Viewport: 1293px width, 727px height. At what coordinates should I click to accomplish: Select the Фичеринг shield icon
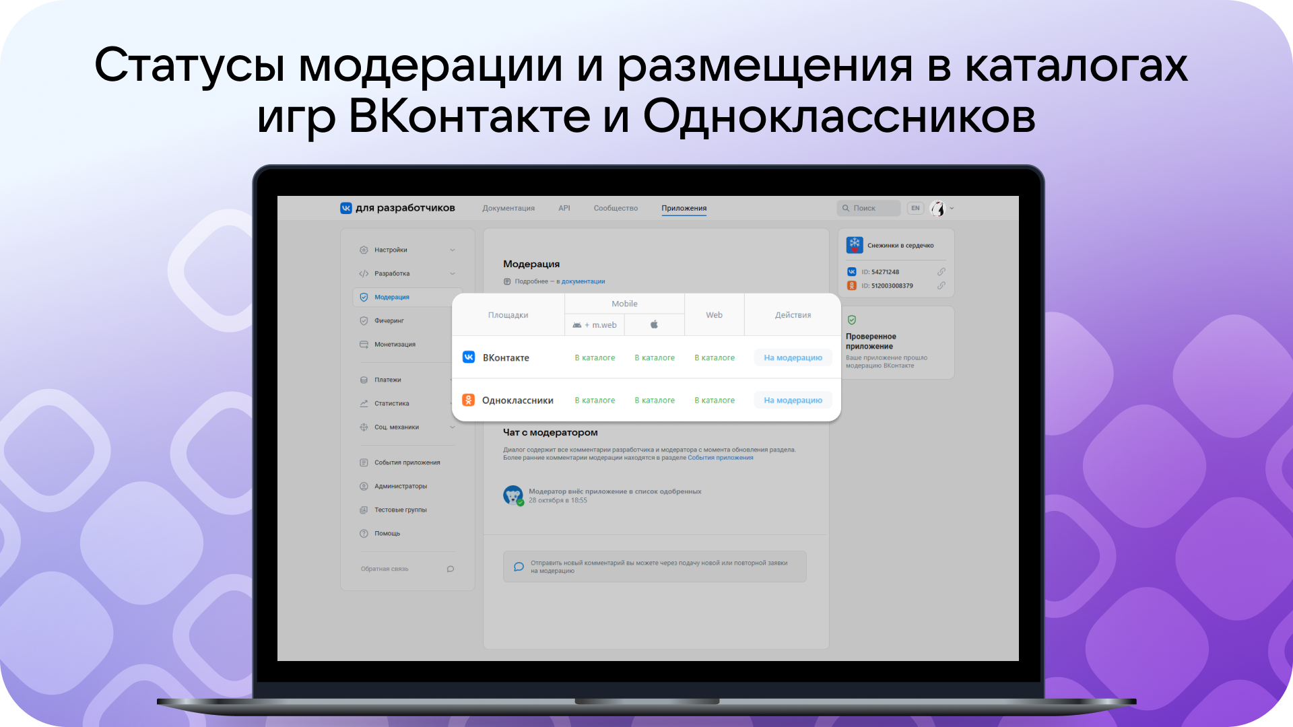click(x=364, y=320)
